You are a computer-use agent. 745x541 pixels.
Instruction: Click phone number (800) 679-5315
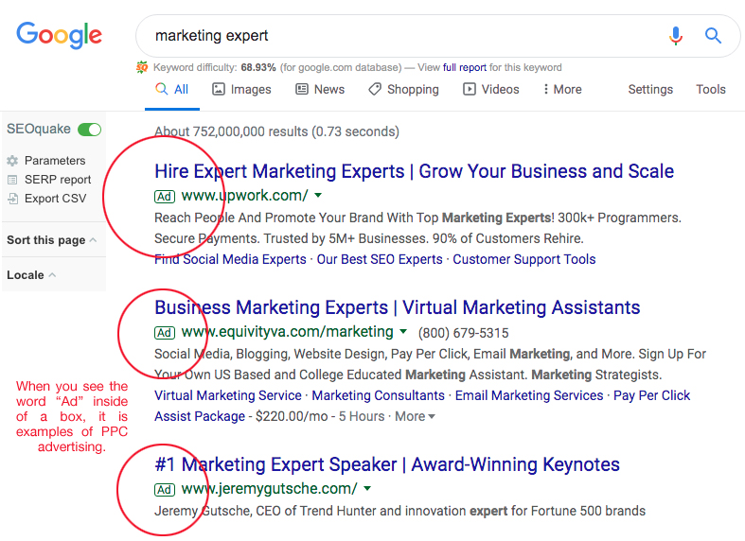pyautogui.click(x=463, y=333)
